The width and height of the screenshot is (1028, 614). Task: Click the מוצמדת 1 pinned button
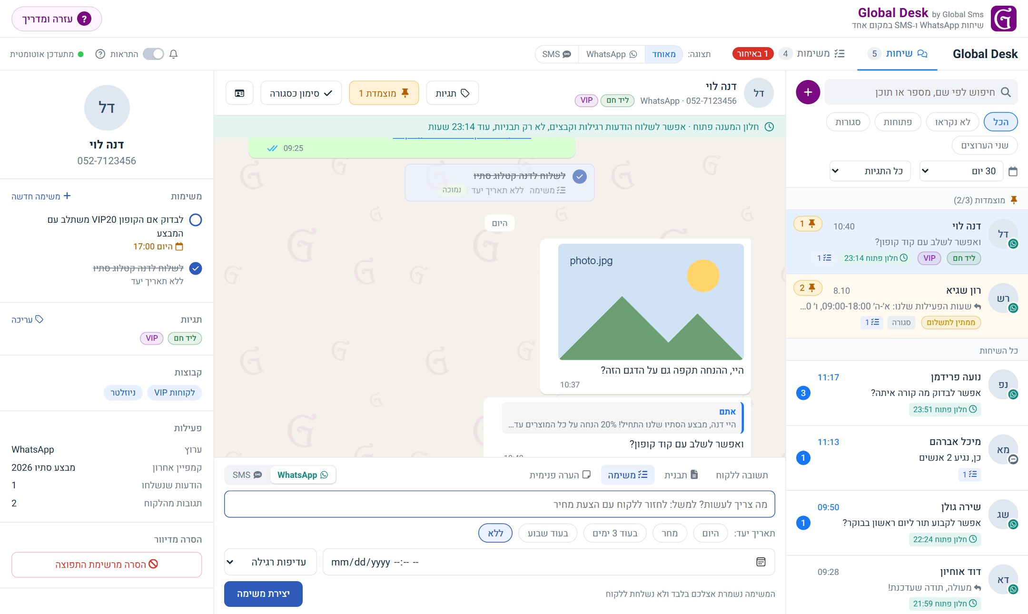coord(384,93)
